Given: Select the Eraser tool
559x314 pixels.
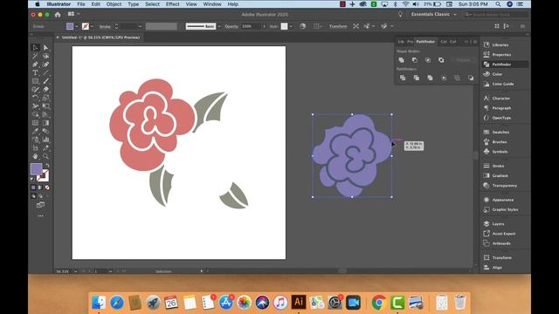Looking at the screenshot, I should click(46, 89).
